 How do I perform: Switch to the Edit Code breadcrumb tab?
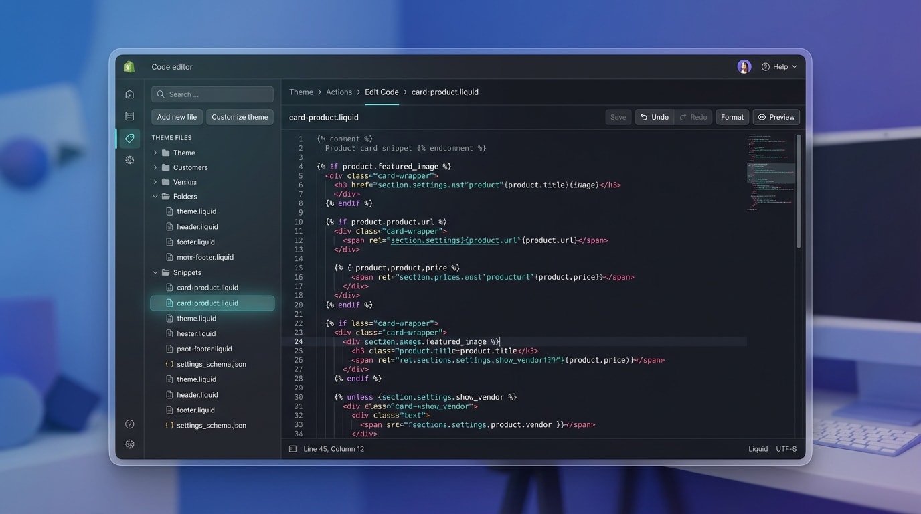click(382, 92)
